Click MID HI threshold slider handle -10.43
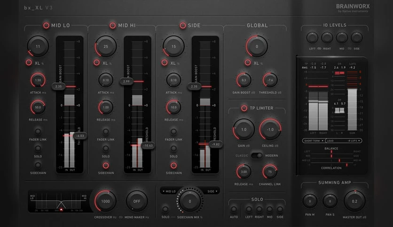Screen dimensions: 393x227 click(148, 145)
